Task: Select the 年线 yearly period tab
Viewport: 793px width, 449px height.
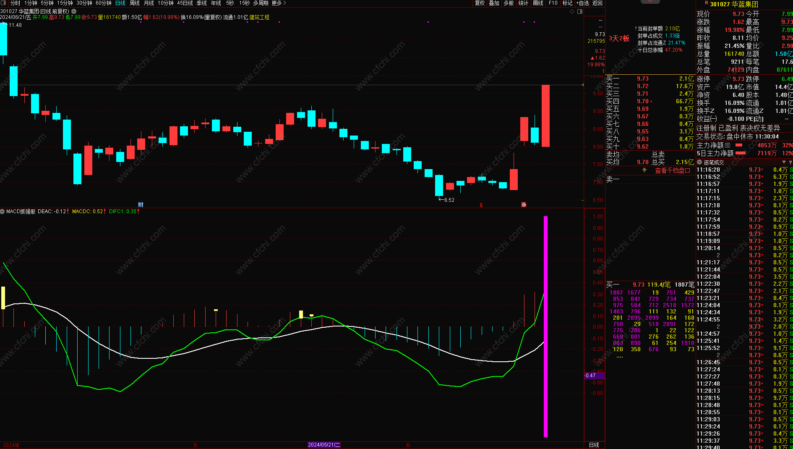Action: tap(216, 3)
